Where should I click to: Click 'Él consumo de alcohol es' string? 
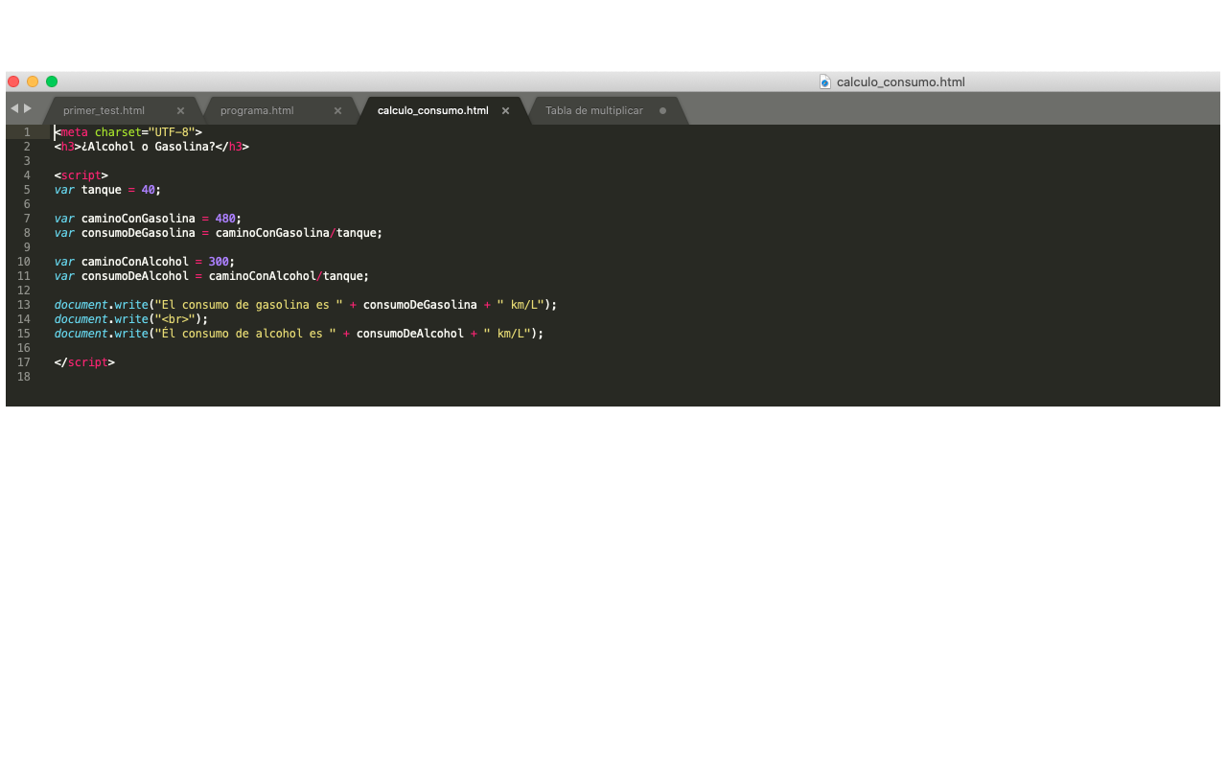pos(245,334)
